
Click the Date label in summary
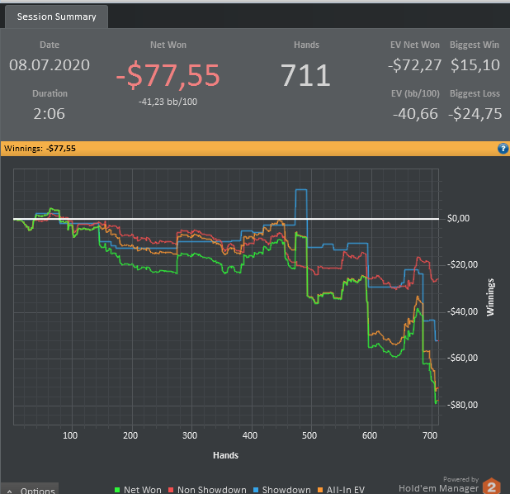pyautogui.click(x=50, y=45)
